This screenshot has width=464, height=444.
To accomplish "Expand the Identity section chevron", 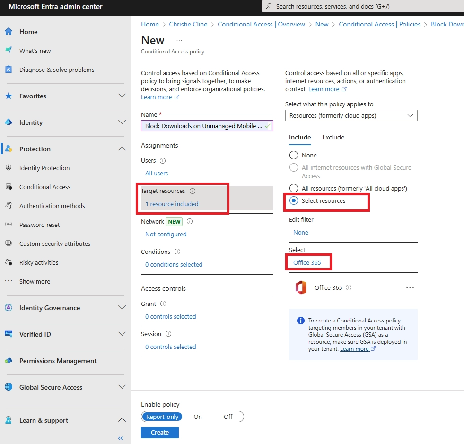I will click(122, 122).
